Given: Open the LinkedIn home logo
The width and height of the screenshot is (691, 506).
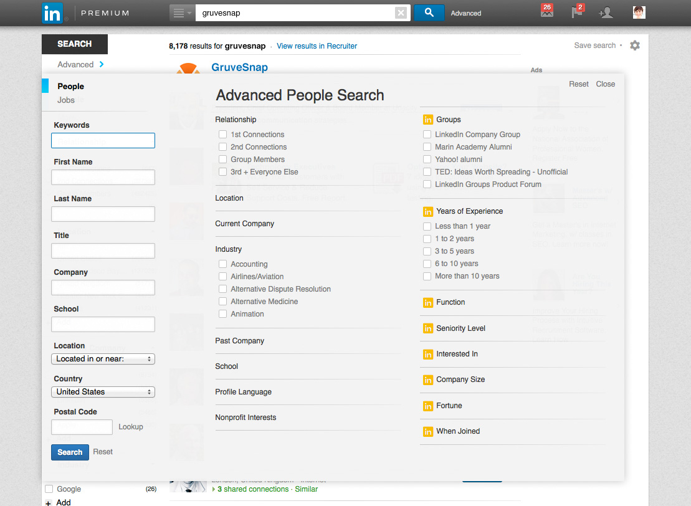Looking at the screenshot, I should pos(52,13).
